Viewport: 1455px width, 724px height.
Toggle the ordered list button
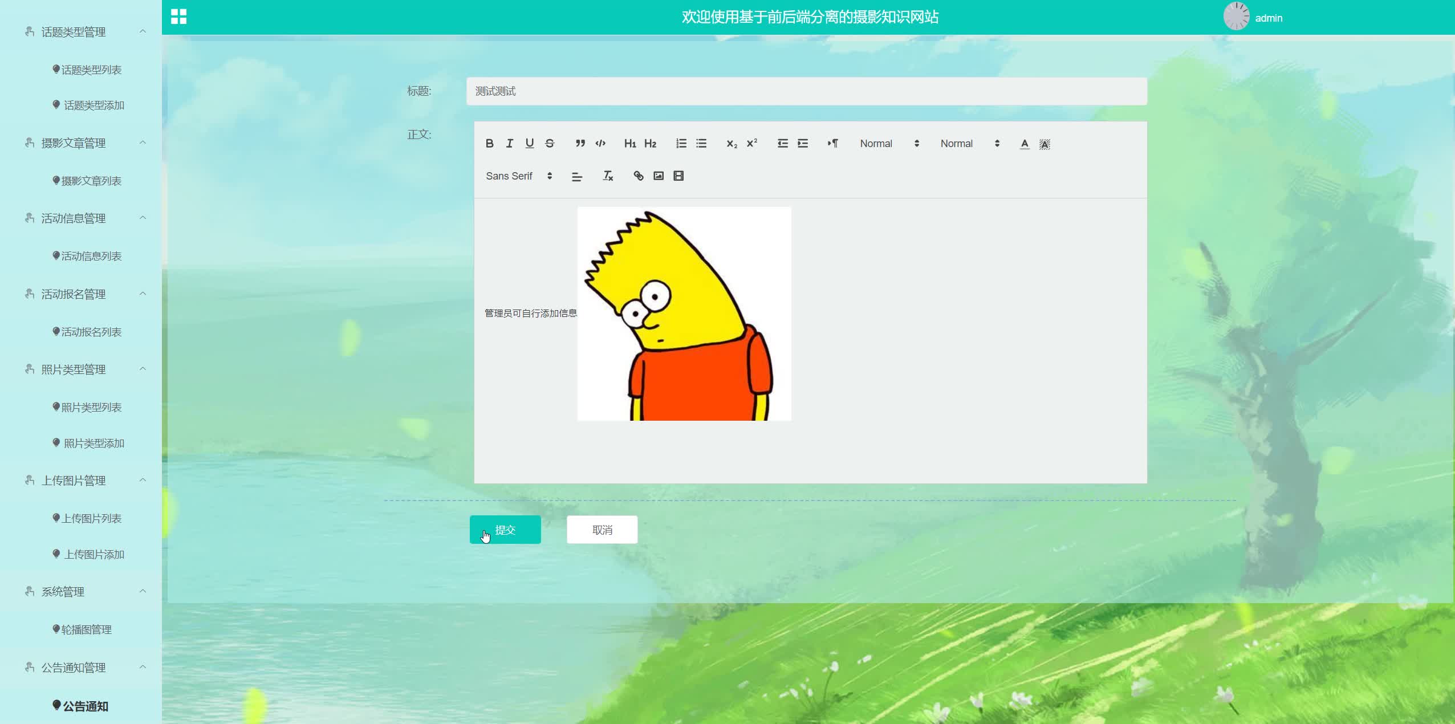pos(681,144)
